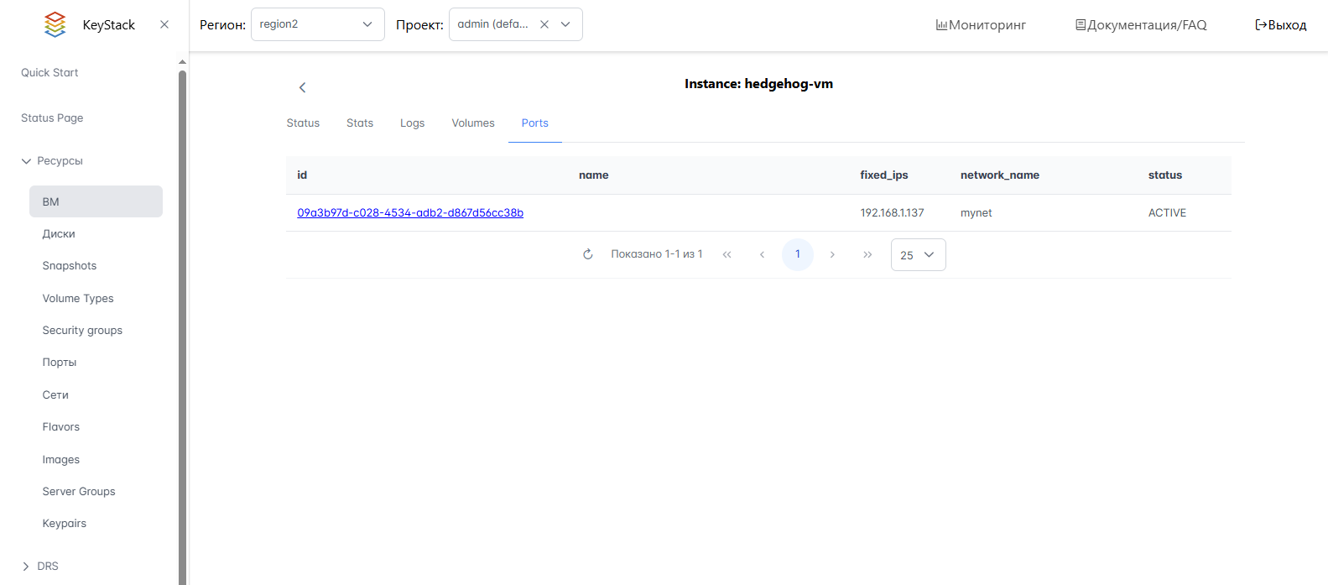This screenshot has width=1328, height=585.
Task: Click the Выход logout button
Action: [x=1280, y=25]
